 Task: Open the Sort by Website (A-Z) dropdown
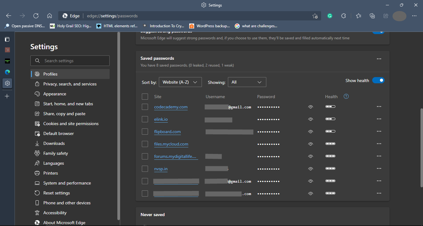[x=180, y=82]
